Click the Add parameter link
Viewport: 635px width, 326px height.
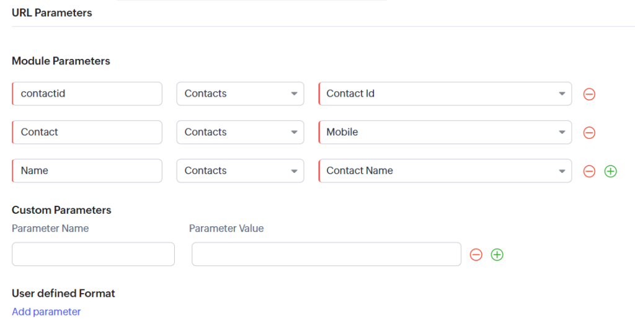coord(46,311)
